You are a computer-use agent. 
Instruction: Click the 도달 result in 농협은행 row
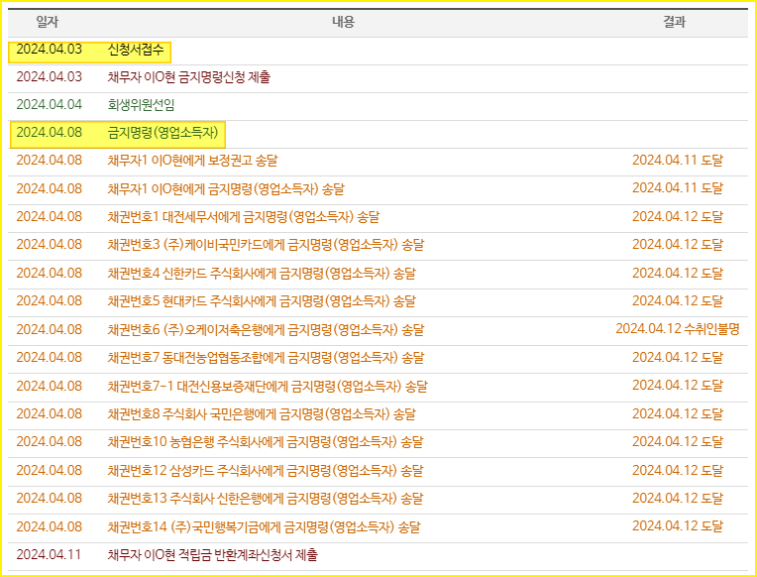click(x=678, y=442)
